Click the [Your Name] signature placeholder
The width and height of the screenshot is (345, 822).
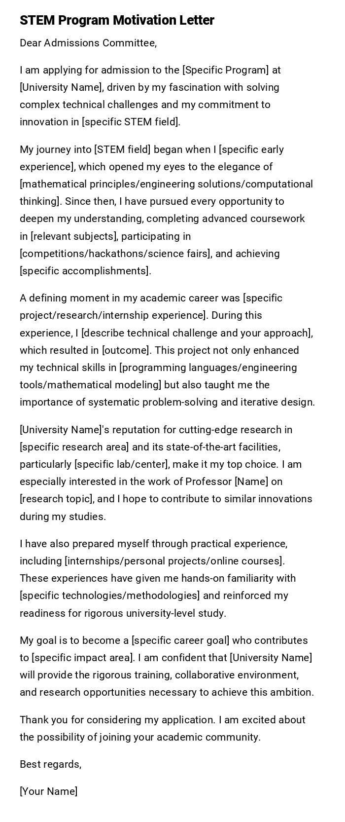pyautogui.click(x=48, y=791)
